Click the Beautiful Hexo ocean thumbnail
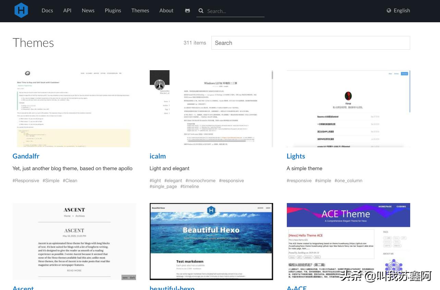Viewport: 440px width, 290px height. 211,241
